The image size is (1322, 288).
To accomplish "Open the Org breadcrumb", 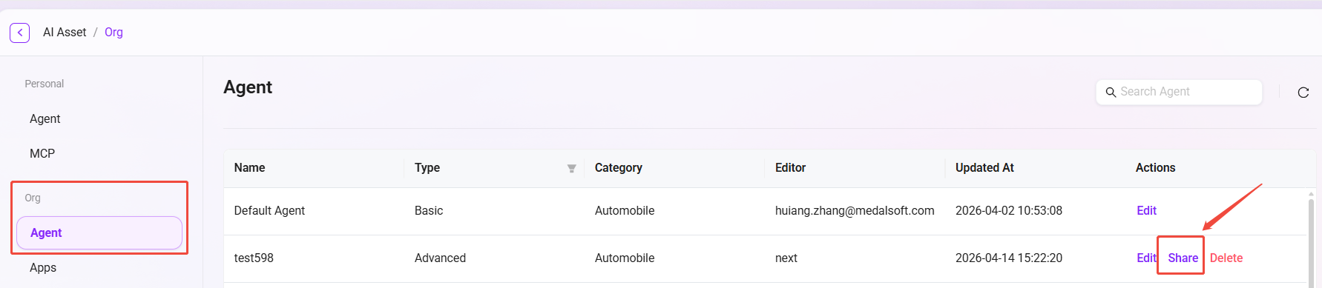I will coord(114,33).
